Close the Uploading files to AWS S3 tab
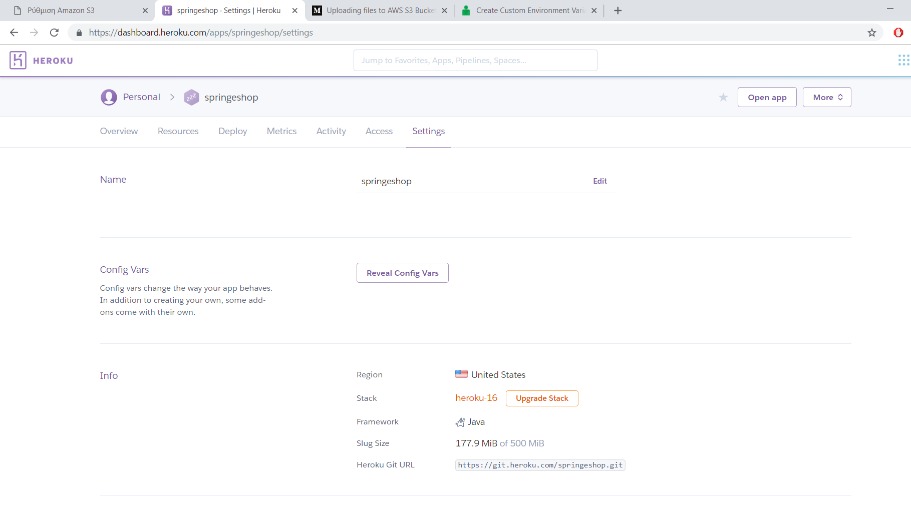 (444, 11)
